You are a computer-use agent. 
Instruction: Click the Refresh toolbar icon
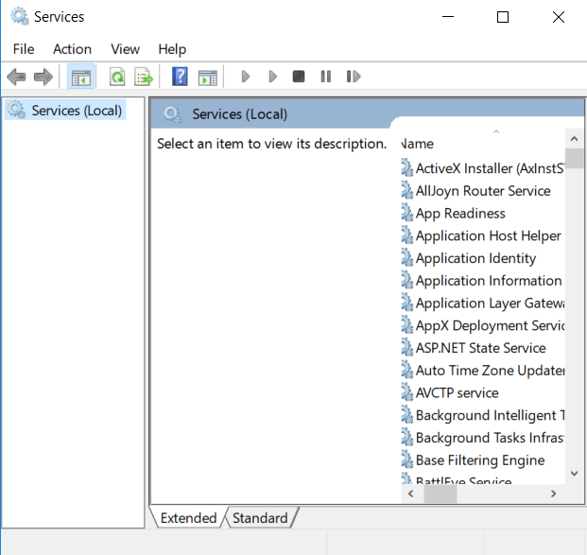(x=117, y=77)
